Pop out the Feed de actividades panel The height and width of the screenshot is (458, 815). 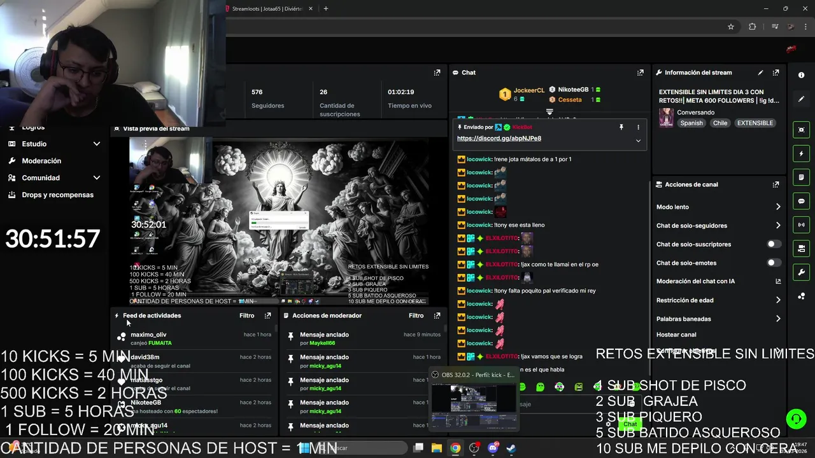(x=267, y=316)
